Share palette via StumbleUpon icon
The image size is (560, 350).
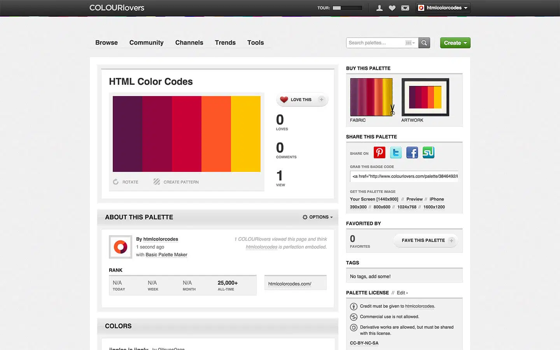pyautogui.click(x=428, y=152)
